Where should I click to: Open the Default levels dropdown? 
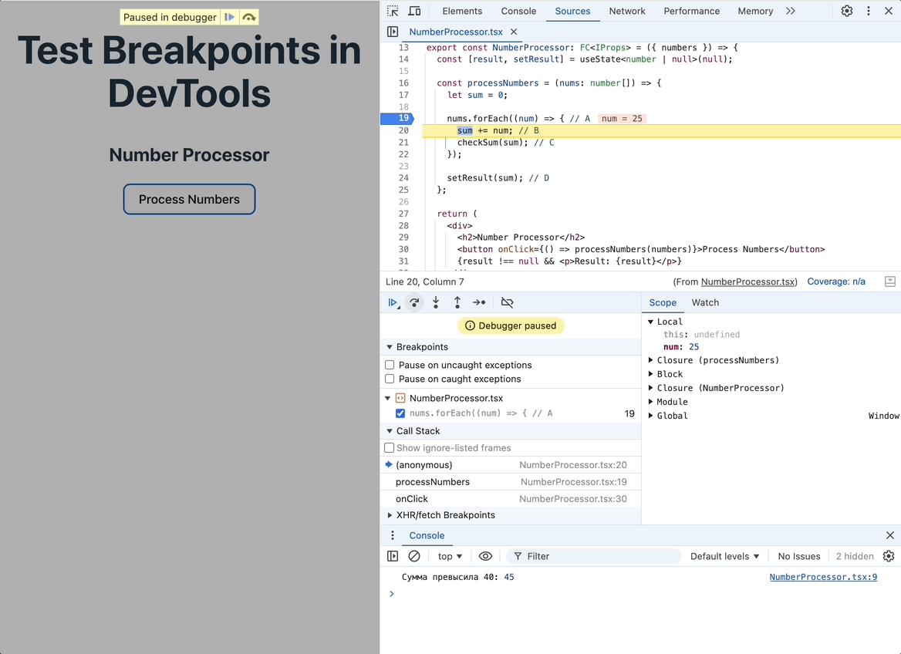click(724, 556)
